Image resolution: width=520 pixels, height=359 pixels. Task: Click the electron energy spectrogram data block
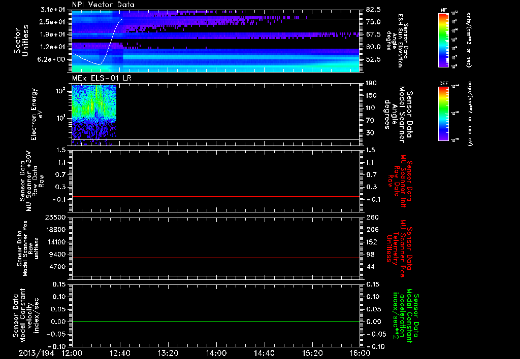pyautogui.click(x=94, y=115)
